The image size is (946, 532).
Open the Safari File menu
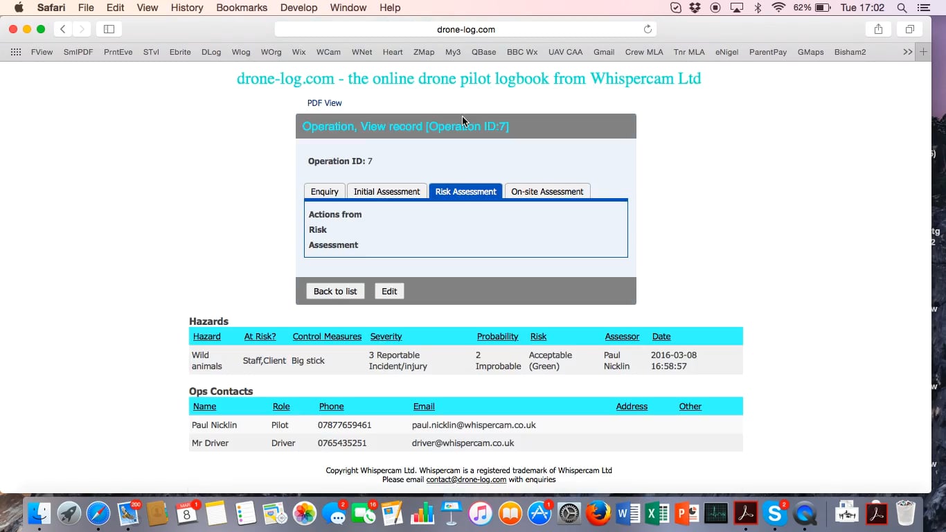point(86,8)
